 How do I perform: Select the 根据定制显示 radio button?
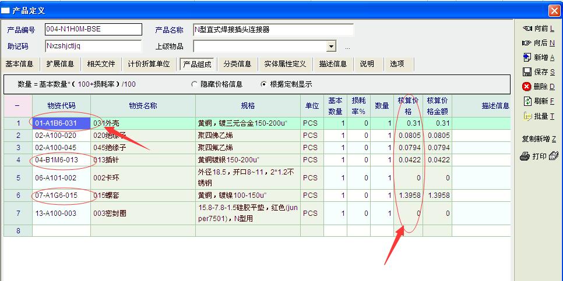point(263,84)
